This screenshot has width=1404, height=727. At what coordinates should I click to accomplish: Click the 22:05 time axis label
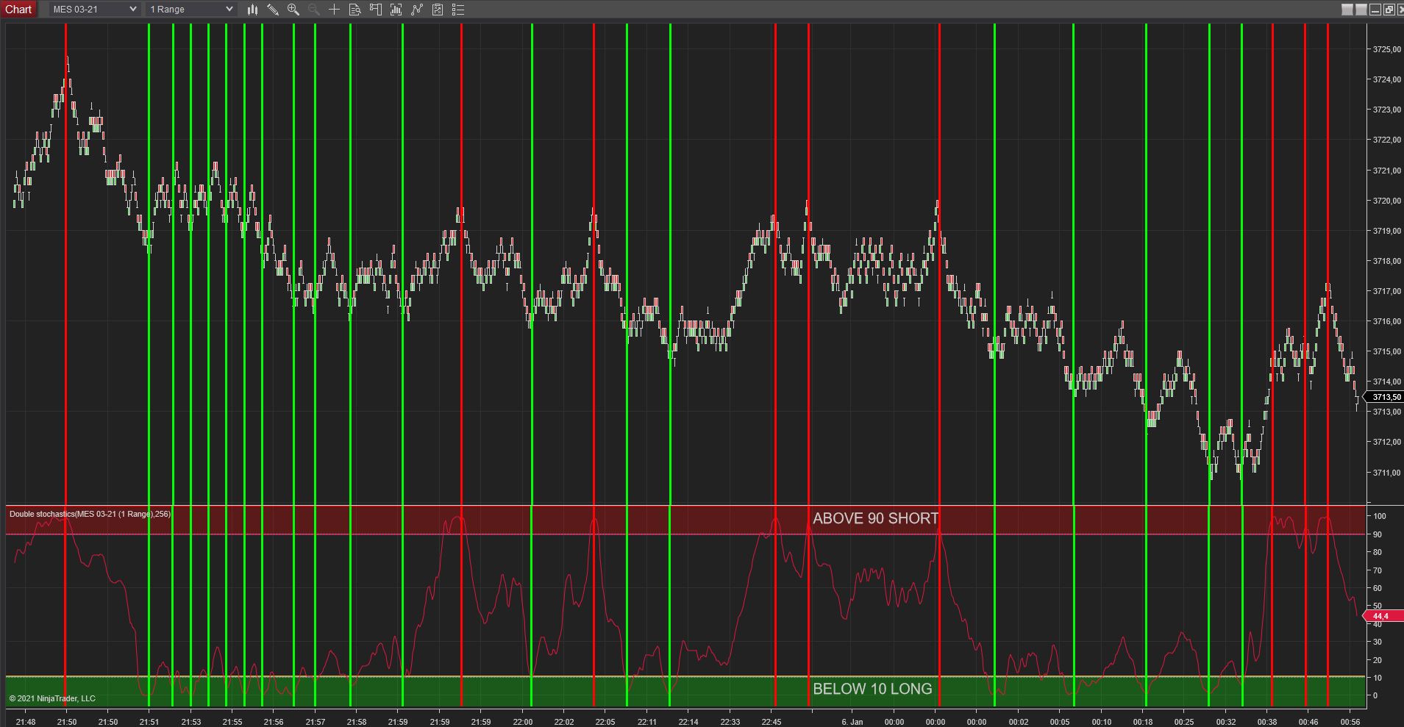pos(605,722)
